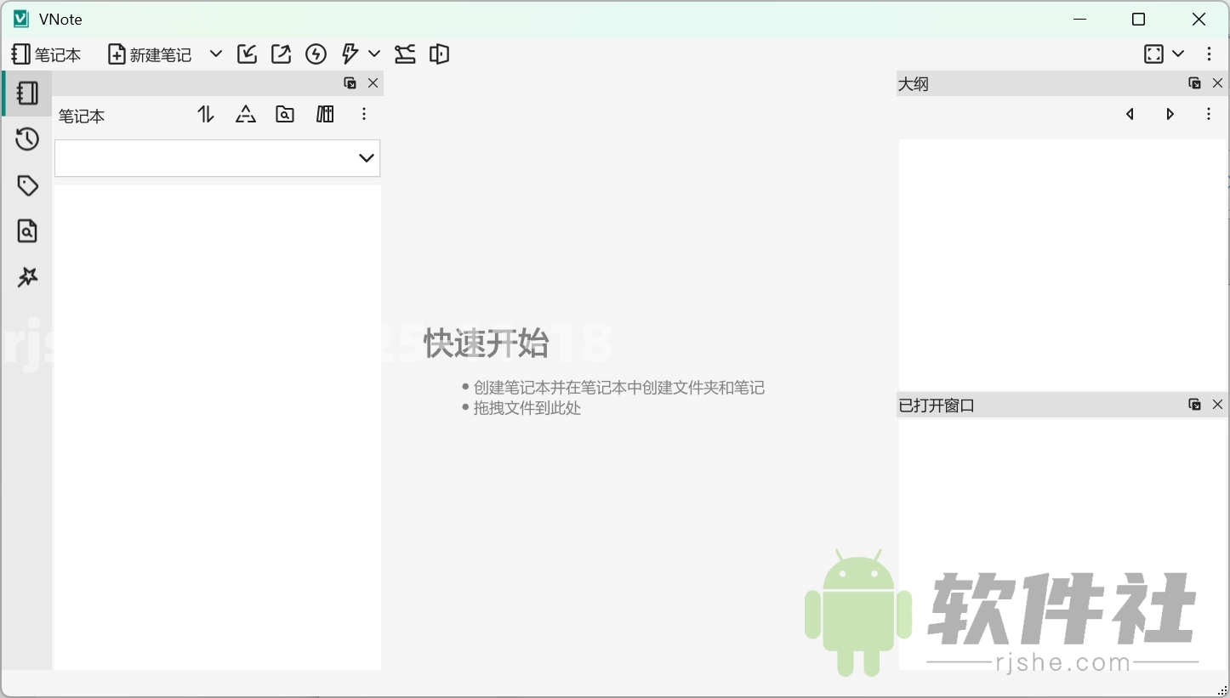Open the notebooks sidebar icon
The height and width of the screenshot is (698, 1230).
[26, 94]
